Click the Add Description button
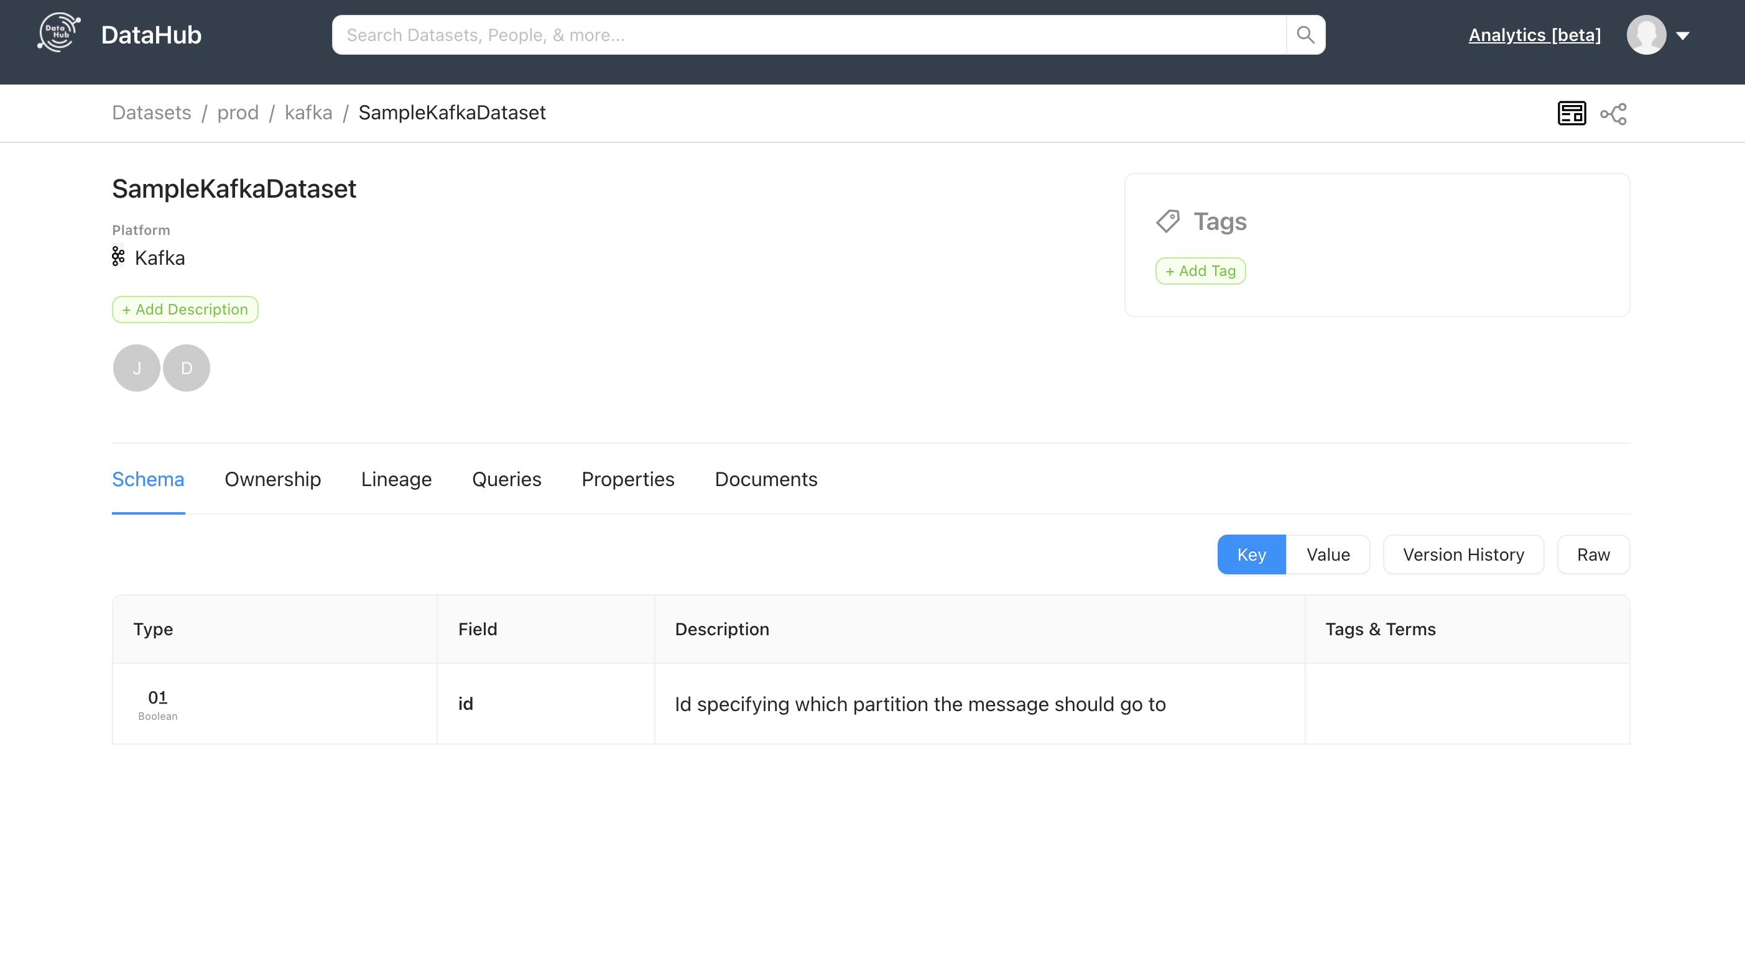1745x956 pixels. pos(185,310)
